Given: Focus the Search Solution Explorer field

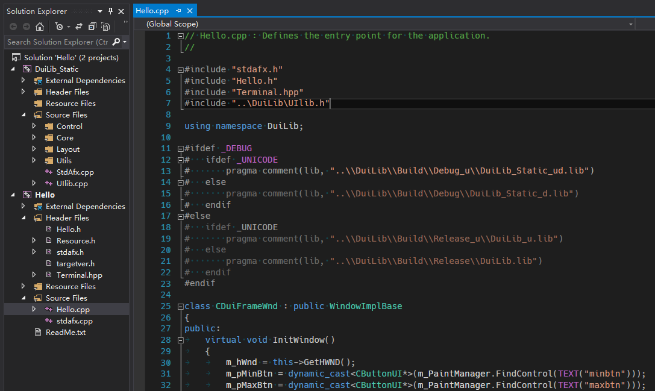Looking at the screenshot, I should click(58, 42).
